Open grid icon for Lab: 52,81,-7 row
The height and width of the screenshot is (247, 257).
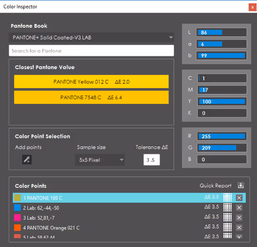227,217
